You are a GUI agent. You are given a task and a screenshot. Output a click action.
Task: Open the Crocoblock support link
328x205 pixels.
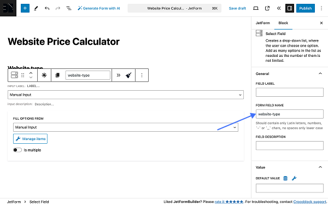pyautogui.click(x=309, y=202)
